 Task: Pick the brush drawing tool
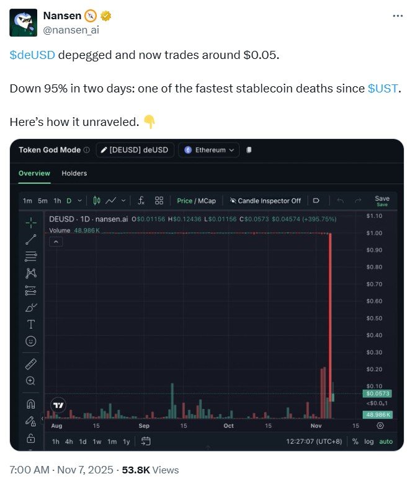[30, 307]
